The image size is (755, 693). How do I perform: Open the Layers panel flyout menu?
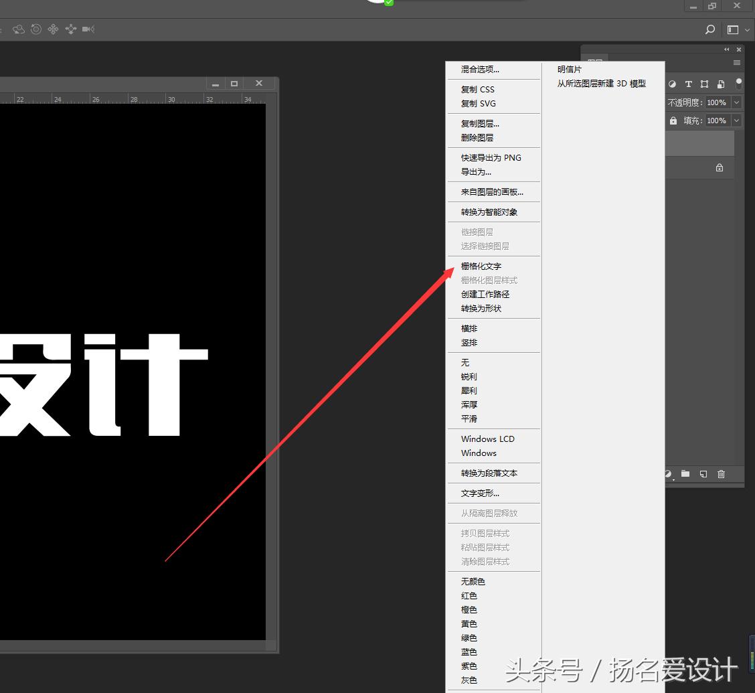(x=736, y=62)
